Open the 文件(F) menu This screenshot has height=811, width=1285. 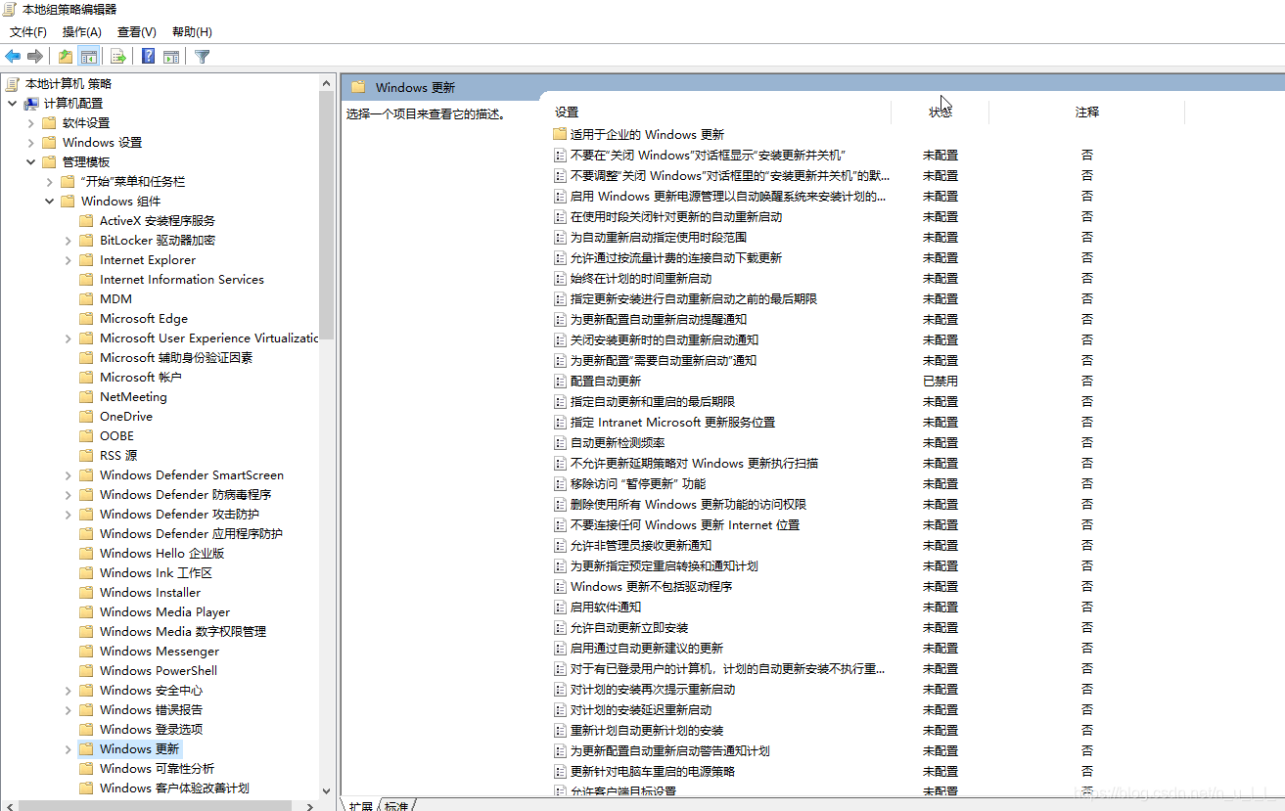[28, 32]
